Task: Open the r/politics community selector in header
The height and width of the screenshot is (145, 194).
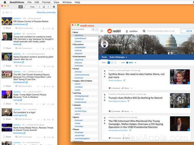Action: pos(132,31)
